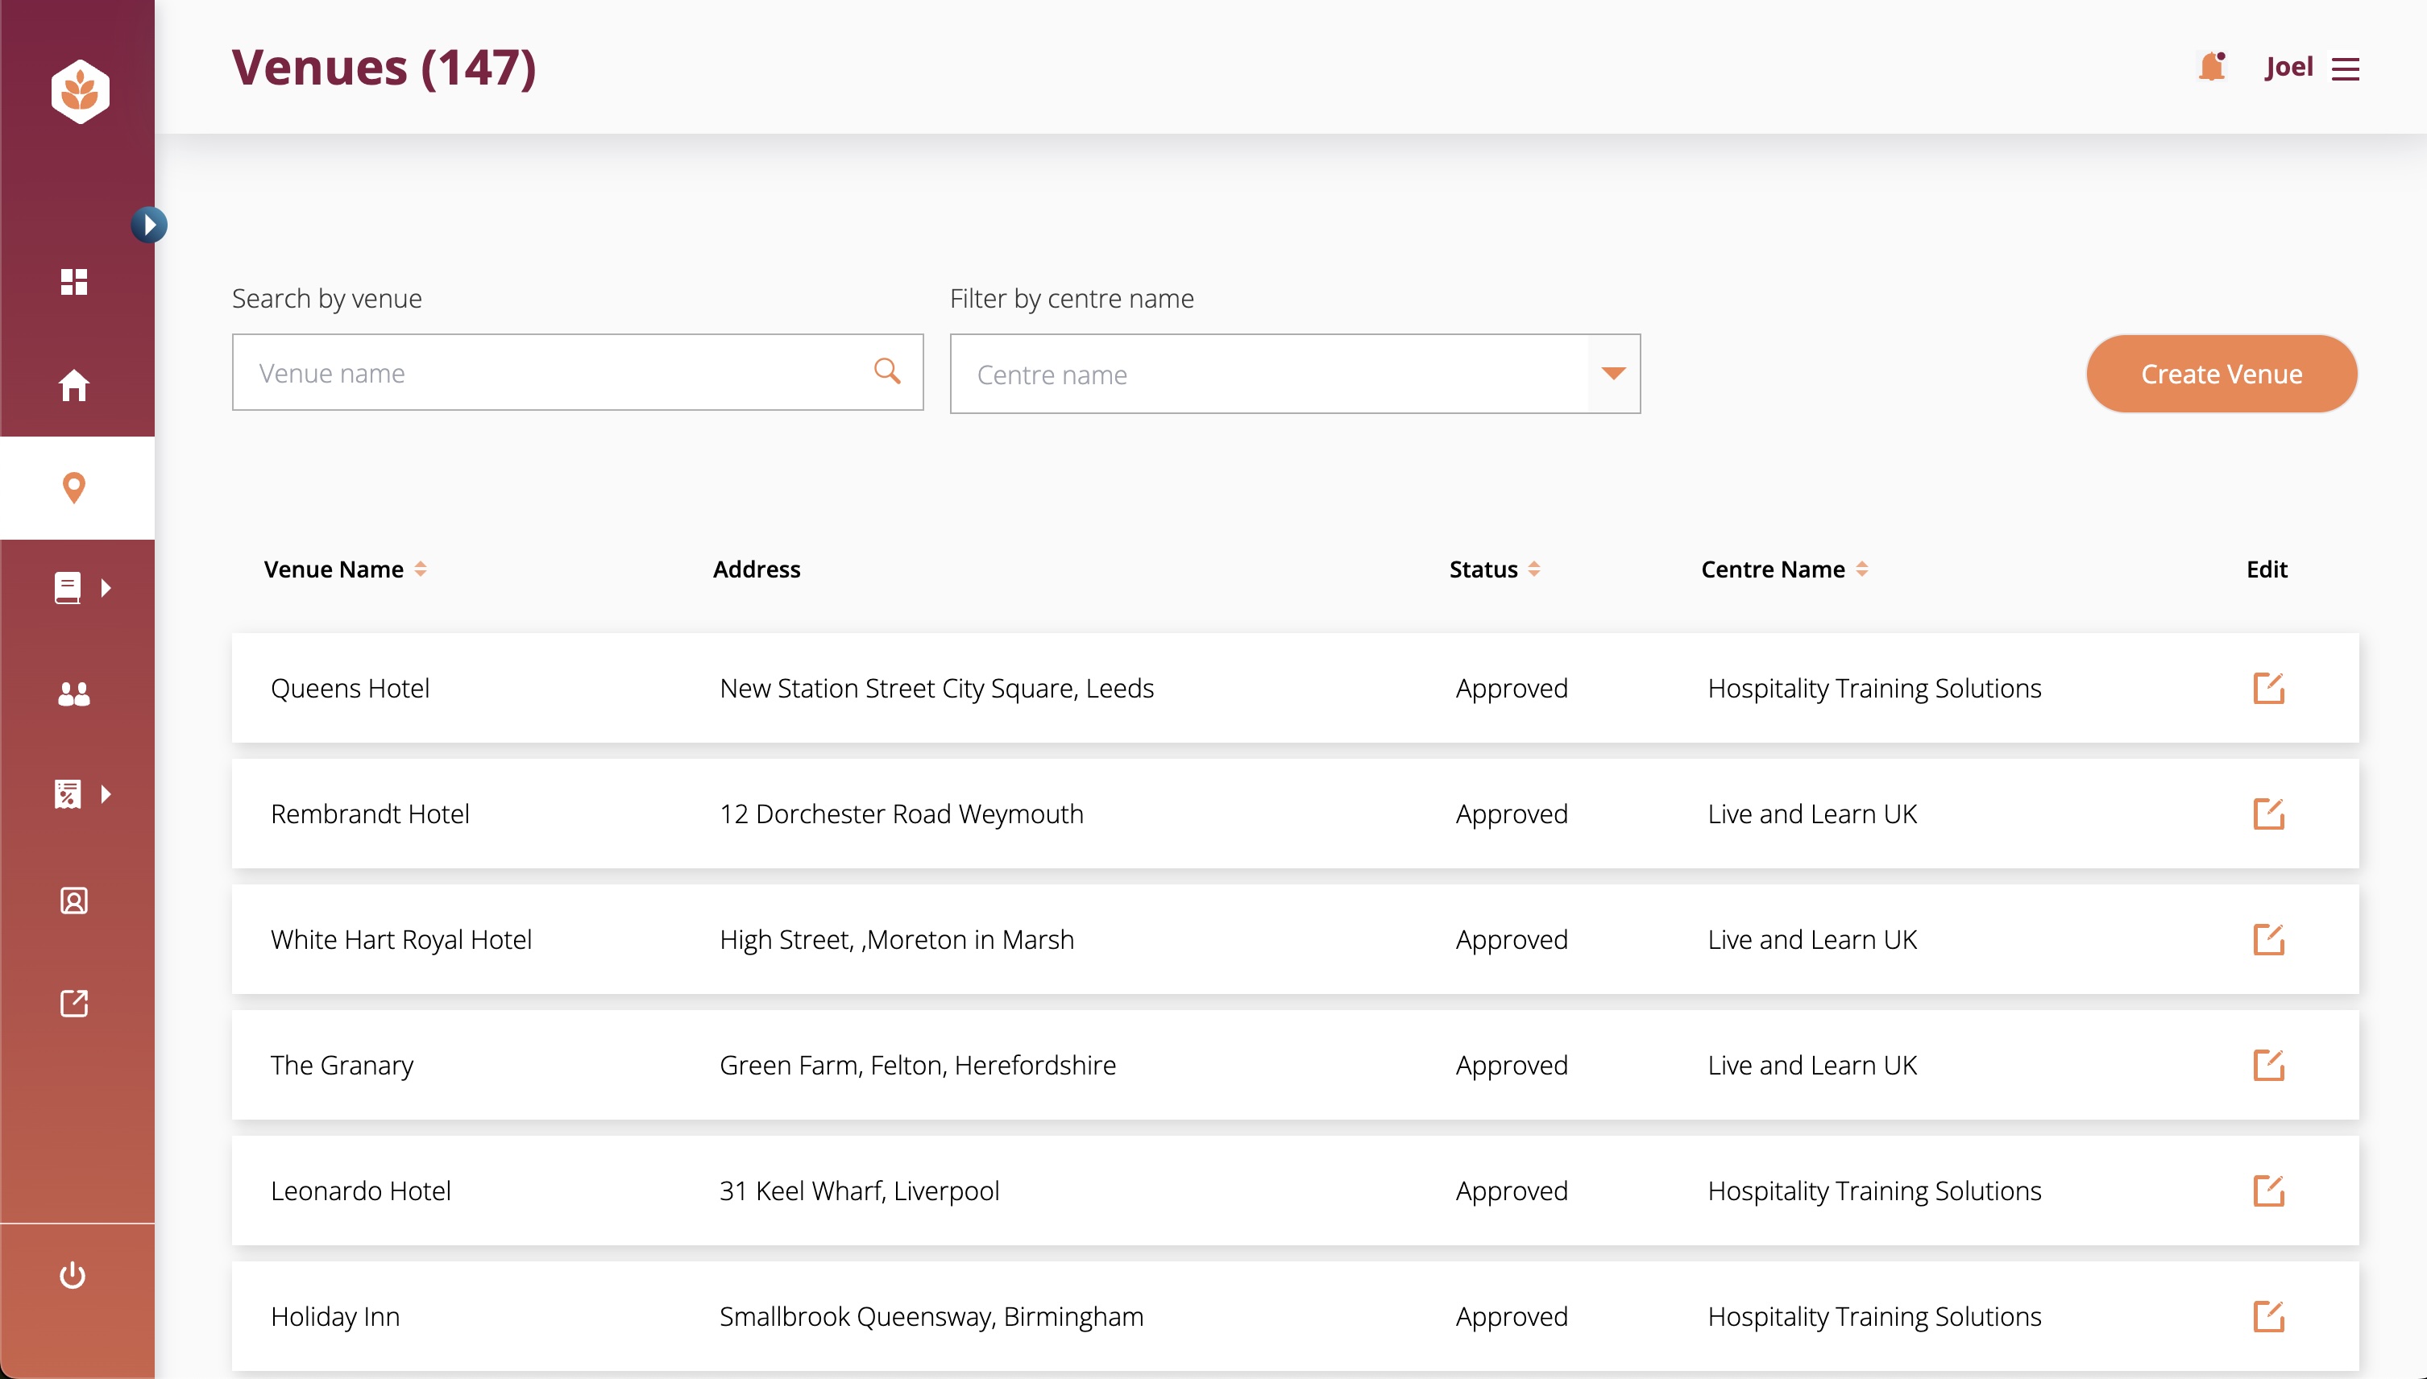The height and width of the screenshot is (1379, 2427).
Task: Click address Smallbrook Queensway, Birmingham
Action: click(931, 1316)
